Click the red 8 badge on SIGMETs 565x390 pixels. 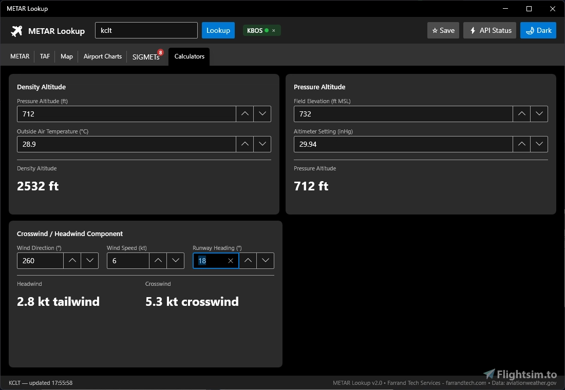click(x=160, y=52)
